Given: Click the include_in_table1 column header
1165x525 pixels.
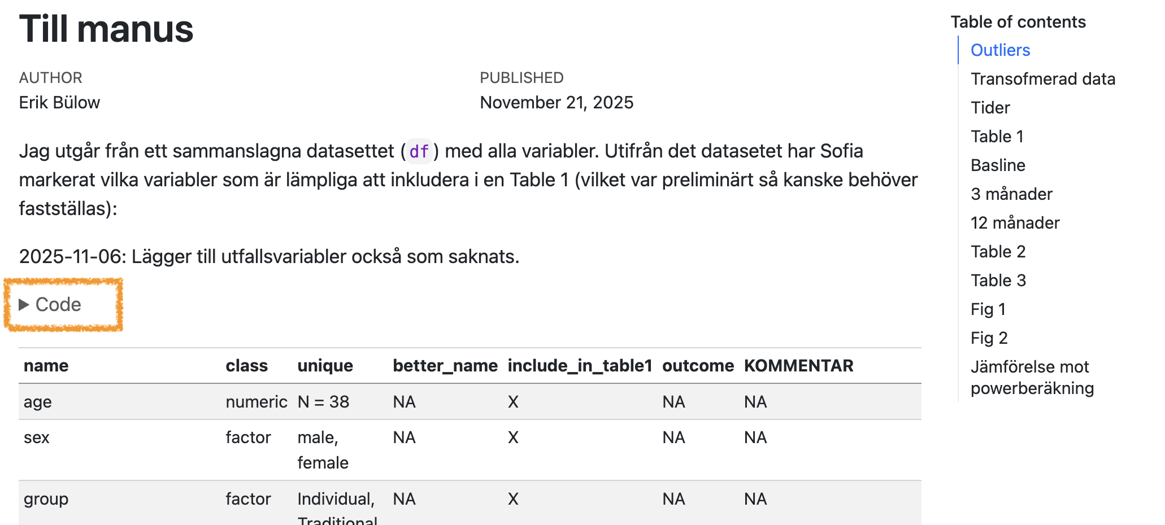Looking at the screenshot, I should point(580,366).
